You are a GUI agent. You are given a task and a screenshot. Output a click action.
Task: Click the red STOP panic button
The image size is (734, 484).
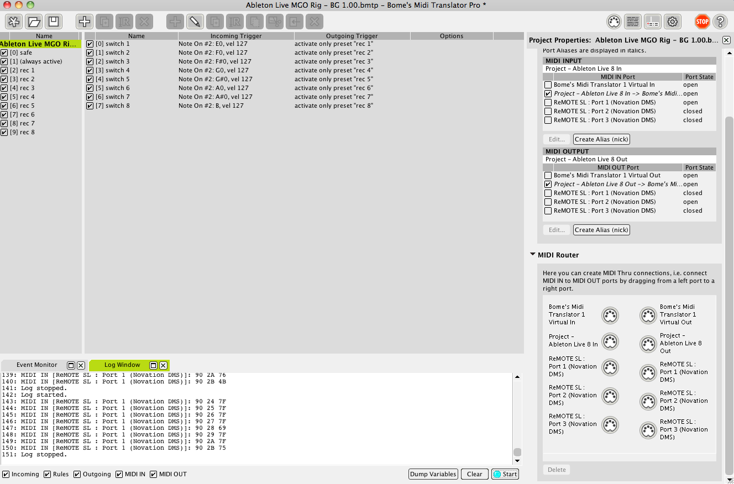[x=702, y=22]
